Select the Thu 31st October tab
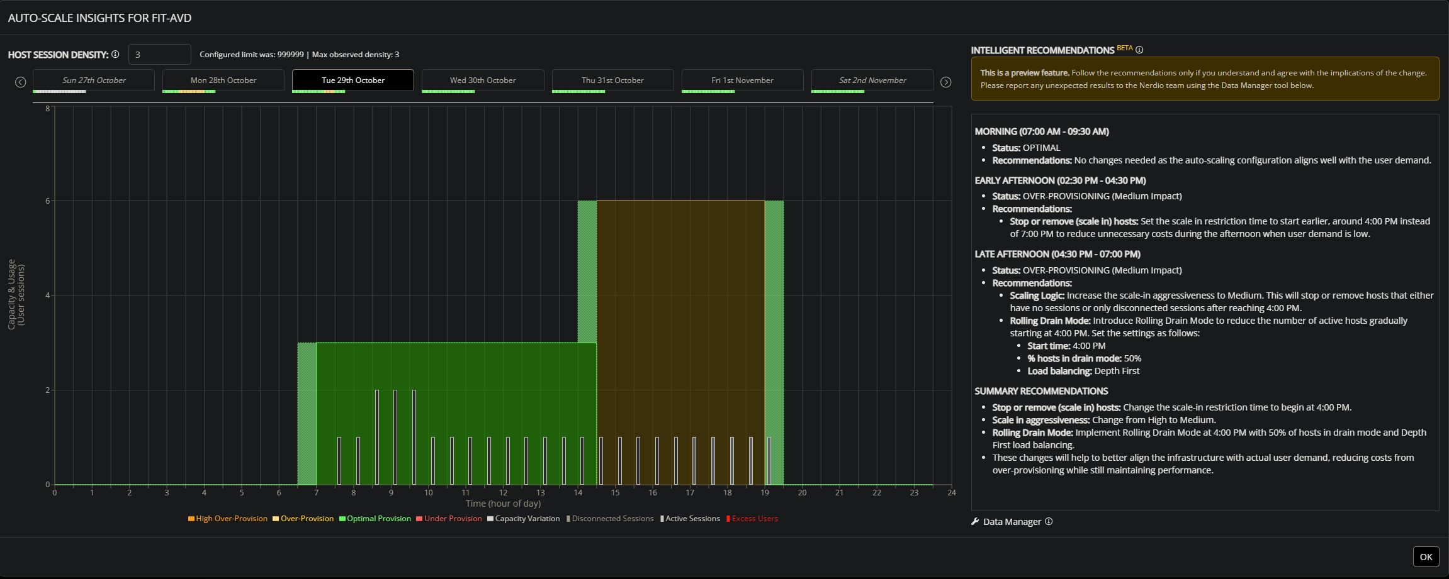The width and height of the screenshot is (1449, 579). (612, 80)
